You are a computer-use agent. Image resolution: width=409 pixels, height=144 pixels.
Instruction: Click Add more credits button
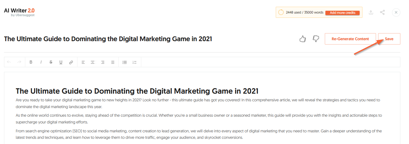point(342,13)
